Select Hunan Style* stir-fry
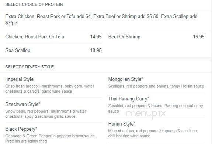 (x=122, y=124)
